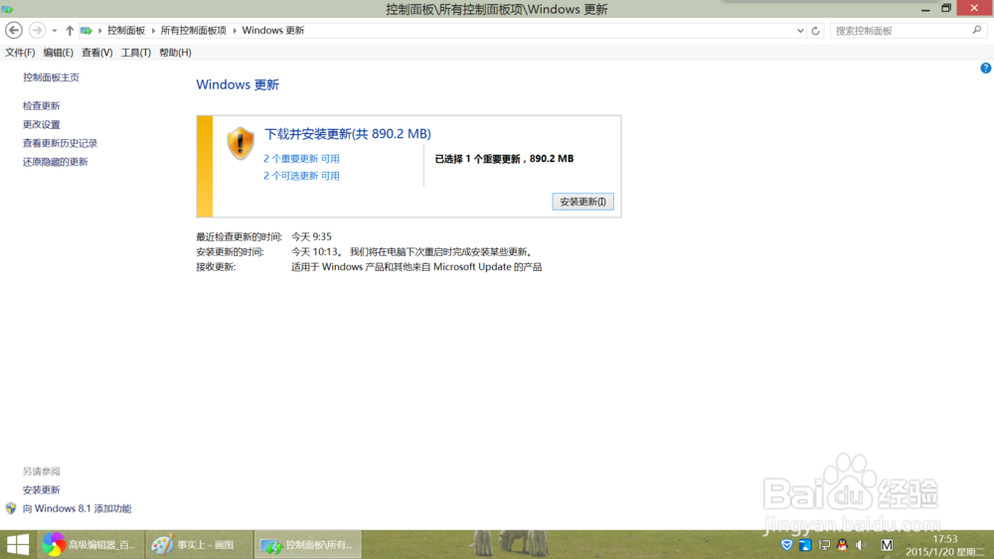Open 还原隐藏的更新
The image size is (994, 559).
(56, 162)
